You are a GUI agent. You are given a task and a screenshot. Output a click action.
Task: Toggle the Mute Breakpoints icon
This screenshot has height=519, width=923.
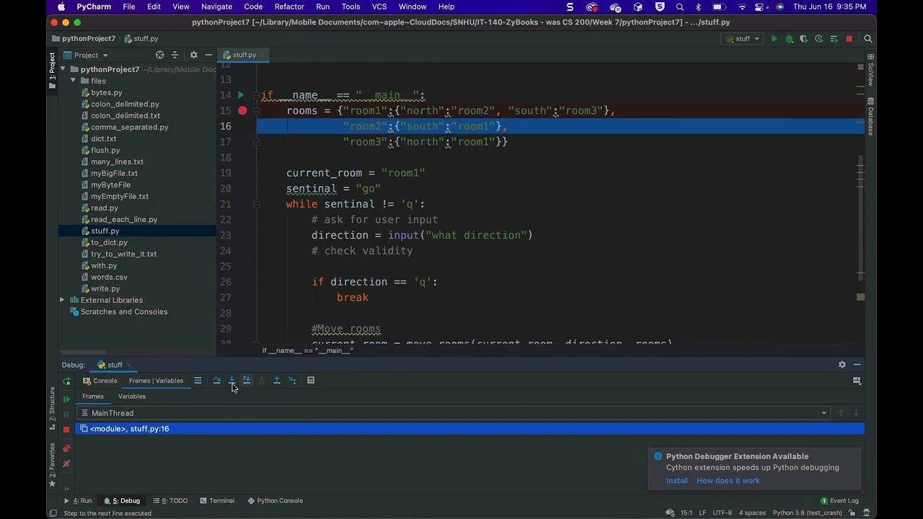[66, 464]
